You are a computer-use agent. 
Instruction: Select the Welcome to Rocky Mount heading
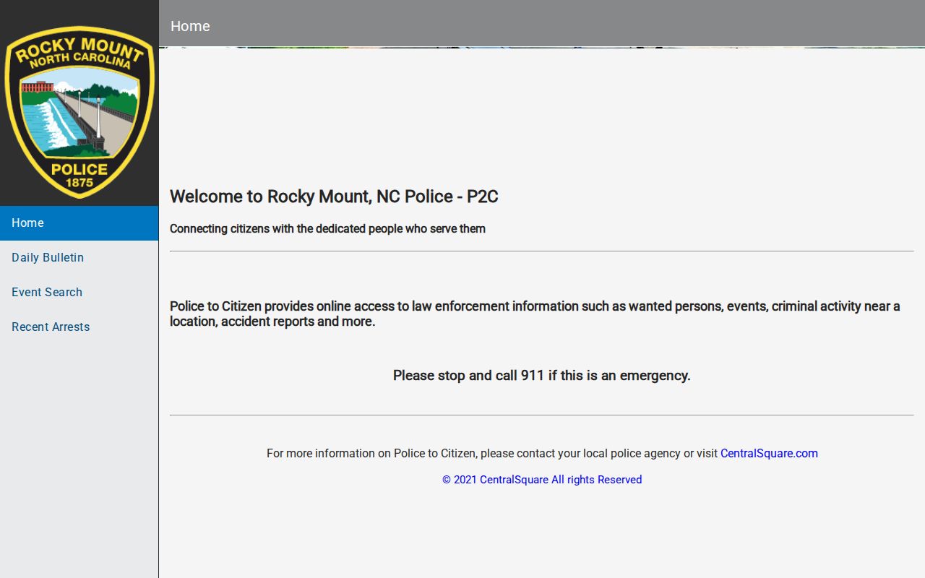(334, 197)
